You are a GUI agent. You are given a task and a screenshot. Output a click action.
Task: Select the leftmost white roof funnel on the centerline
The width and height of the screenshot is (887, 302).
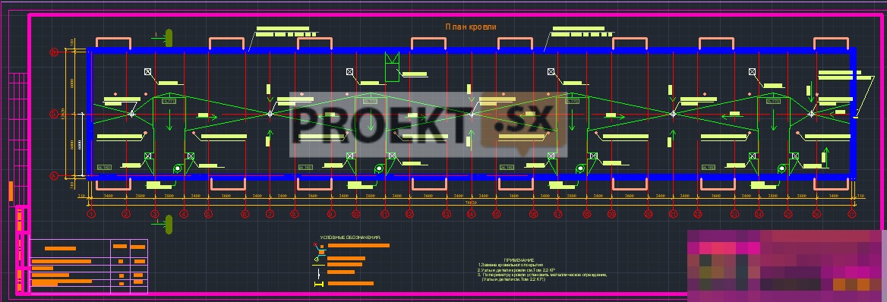[132, 115]
